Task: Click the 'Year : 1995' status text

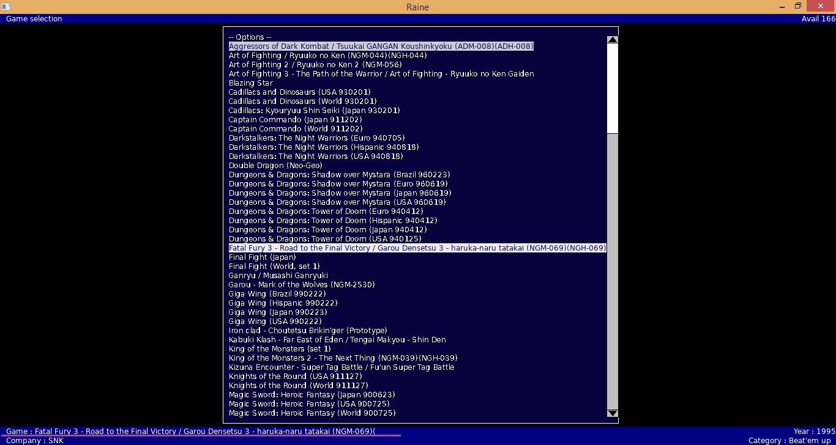Action: [x=815, y=432]
